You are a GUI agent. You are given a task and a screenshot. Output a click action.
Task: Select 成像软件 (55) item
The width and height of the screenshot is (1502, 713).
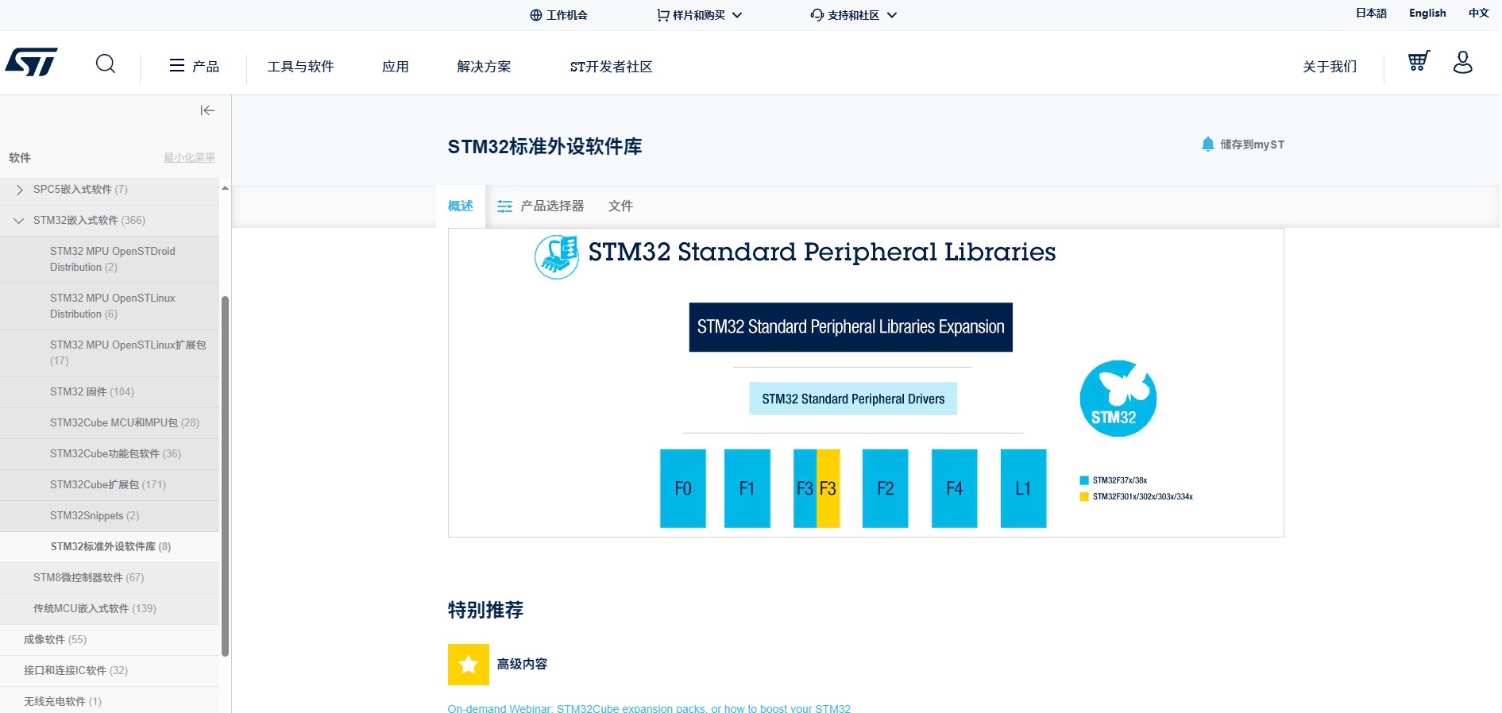(x=110, y=640)
